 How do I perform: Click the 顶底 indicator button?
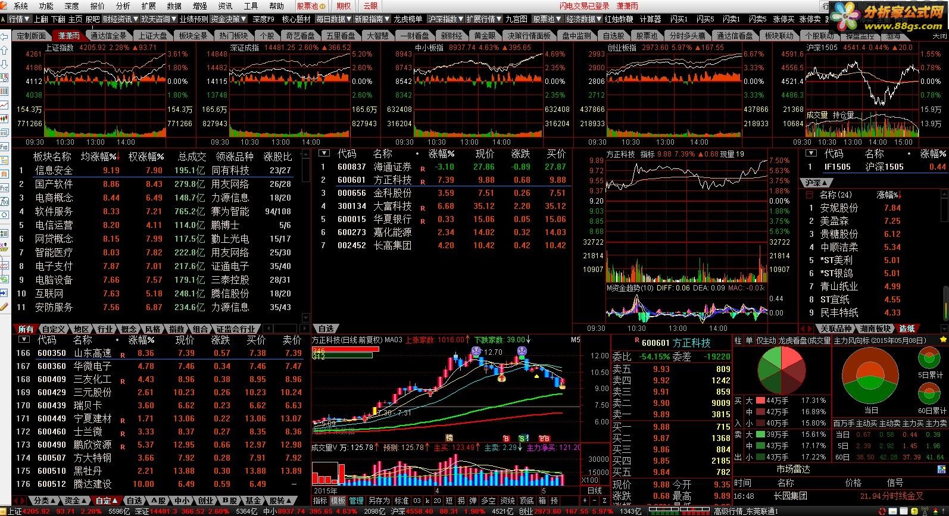tap(526, 501)
